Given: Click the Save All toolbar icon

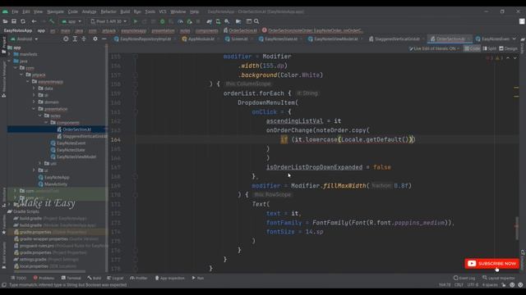Looking at the screenshot, I should click(x=14, y=21).
